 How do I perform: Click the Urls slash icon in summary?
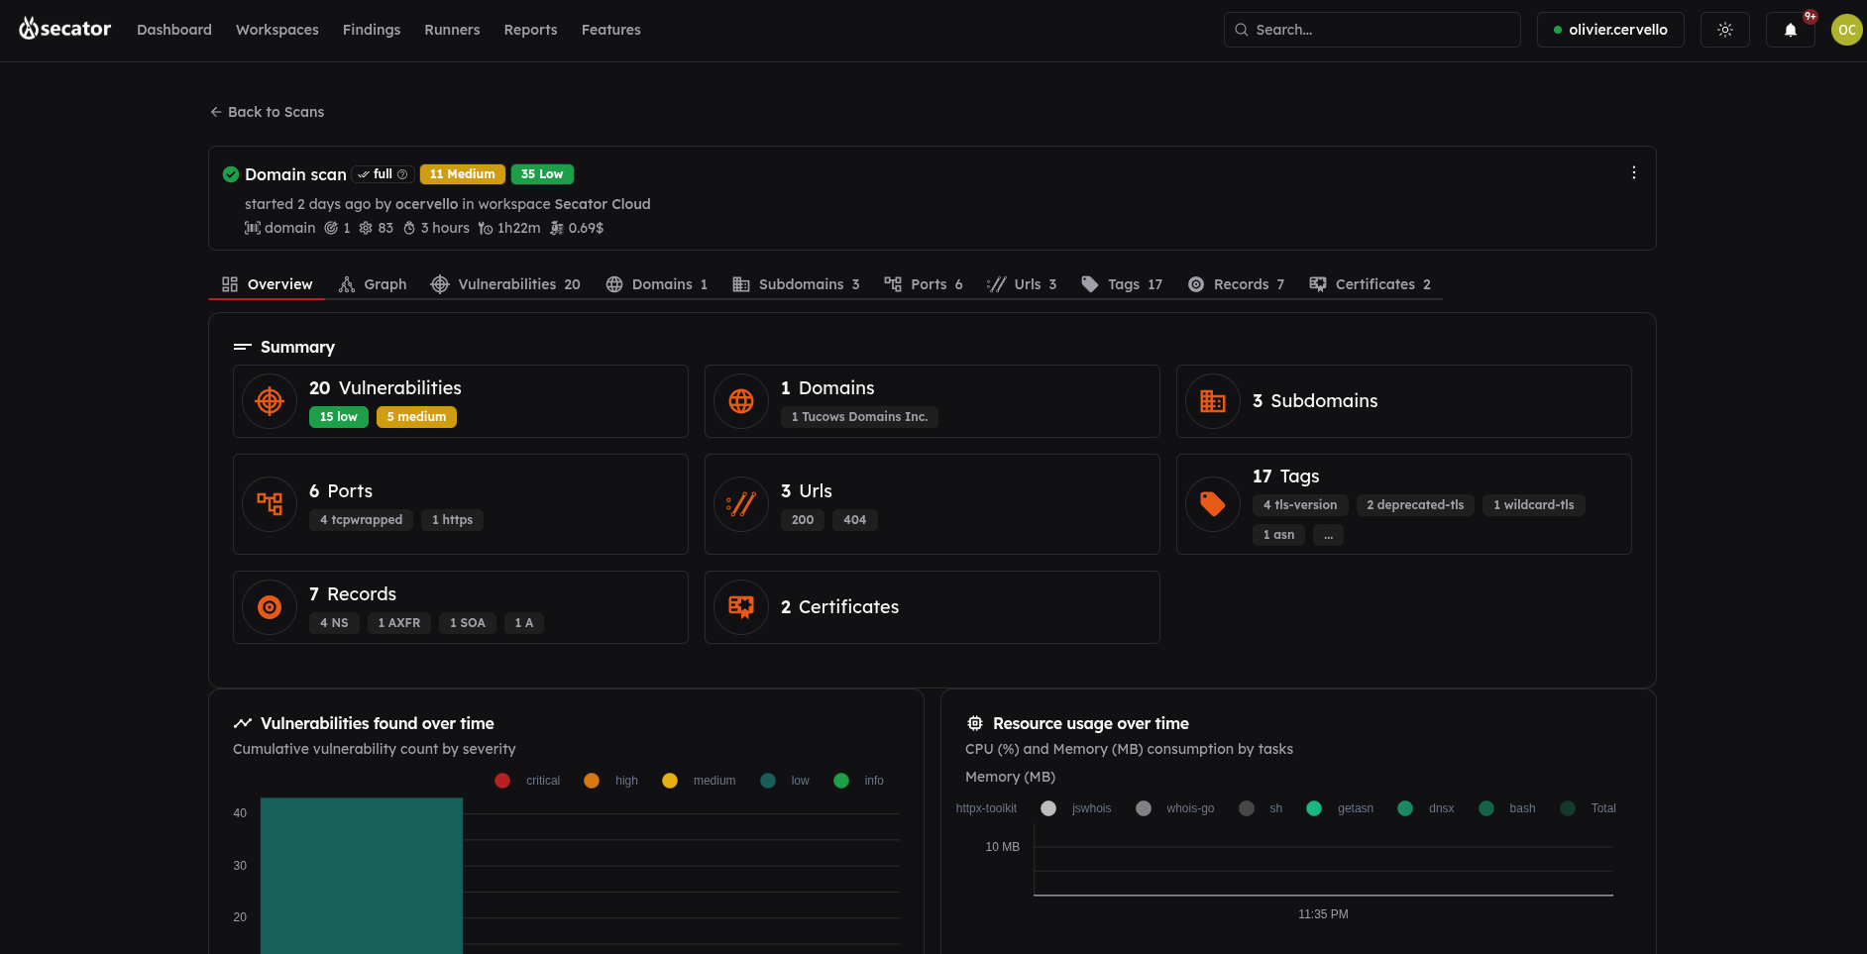point(741,504)
